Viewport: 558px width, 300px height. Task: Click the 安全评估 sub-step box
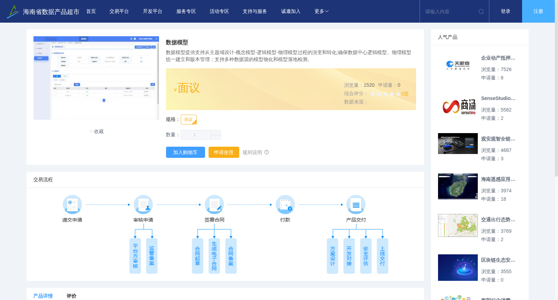pyautogui.click(x=366, y=256)
